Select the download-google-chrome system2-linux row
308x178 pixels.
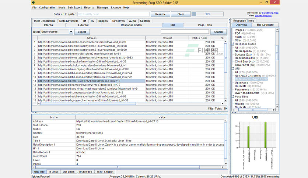pyautogui.click(x=128, y=100)
